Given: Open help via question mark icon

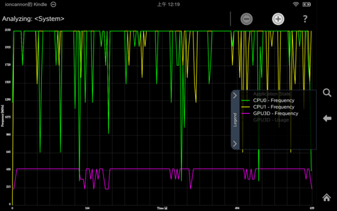Looking at the screenshot, I should click(305, 19).
